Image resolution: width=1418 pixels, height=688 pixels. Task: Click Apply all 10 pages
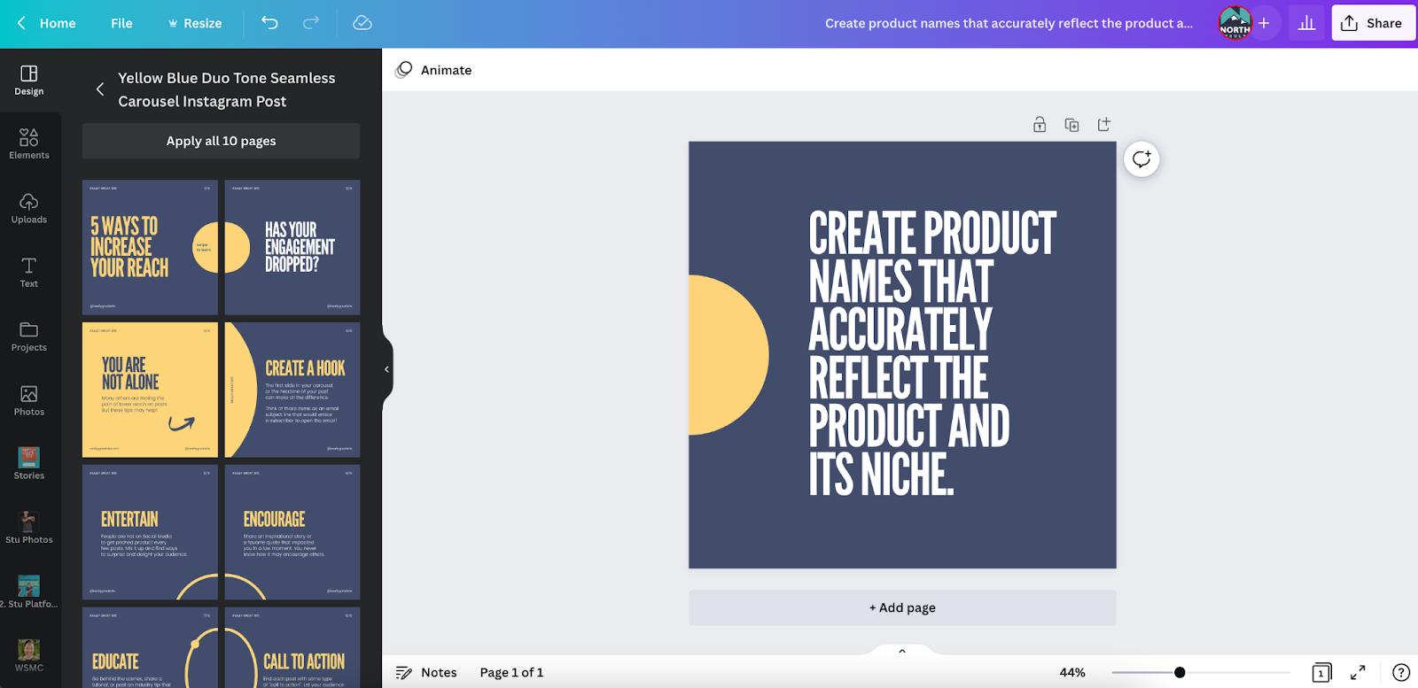coord(221,141)
